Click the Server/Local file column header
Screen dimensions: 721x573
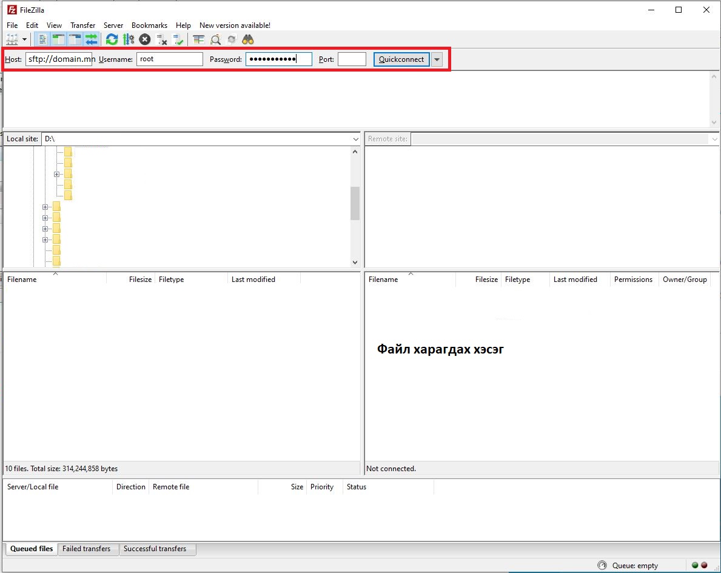(x=58, y=487)
